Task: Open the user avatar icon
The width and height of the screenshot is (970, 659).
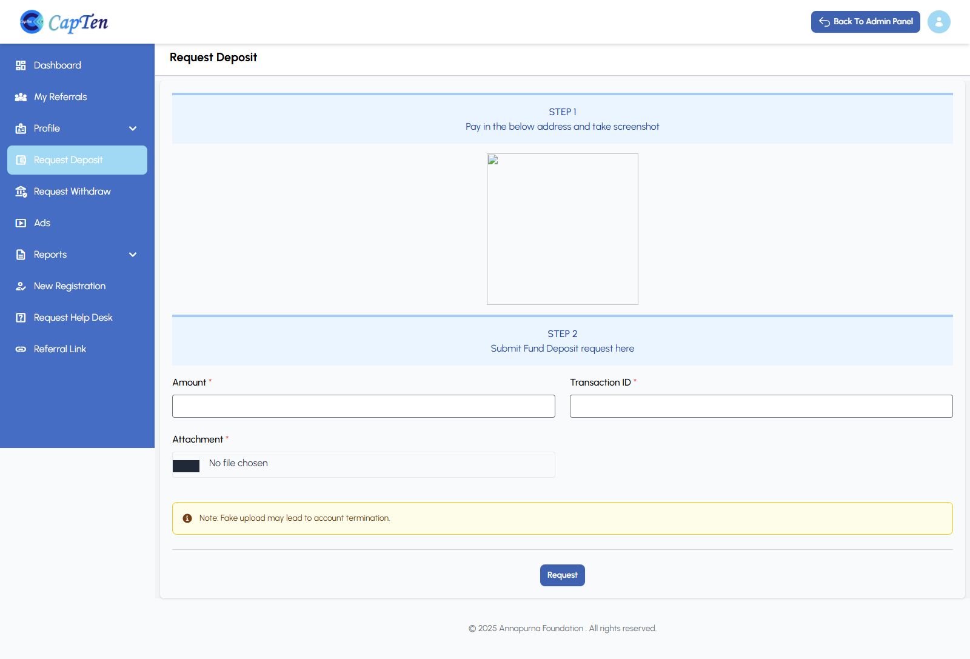Action: [x=938, y=22]
